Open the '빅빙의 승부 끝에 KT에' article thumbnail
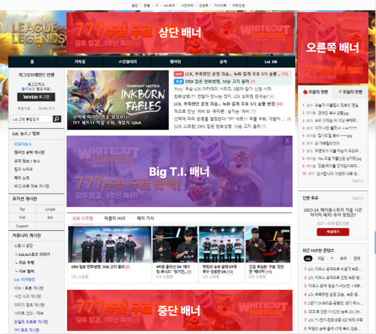 point(222,244)
